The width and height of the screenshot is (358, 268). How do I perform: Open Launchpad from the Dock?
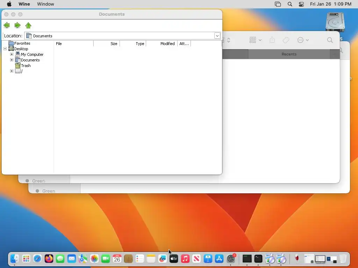click(26, 259)
